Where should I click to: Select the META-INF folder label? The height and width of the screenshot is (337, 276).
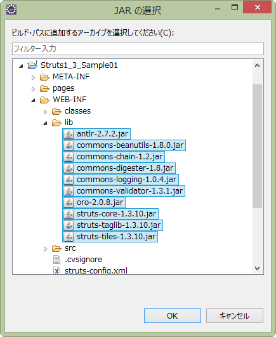[x=71, y=77]
